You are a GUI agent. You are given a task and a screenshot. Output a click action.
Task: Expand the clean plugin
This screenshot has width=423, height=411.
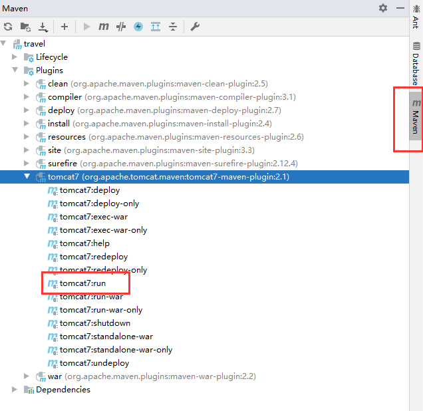[x=27, y=83]
